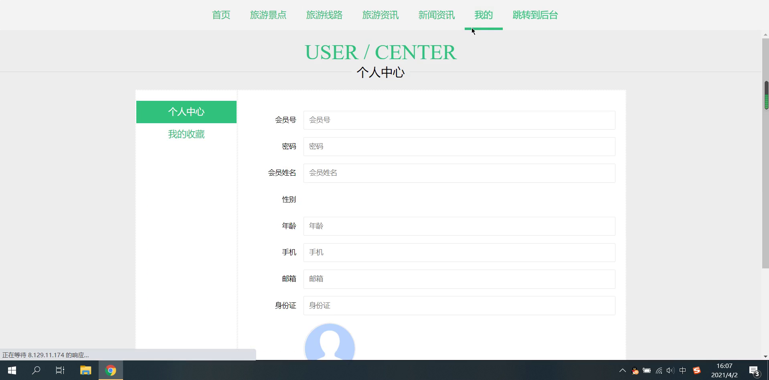Screen dimensions: 769x380
Task: Switch to Chrome on the taskbar
Action: pos(111,370)
